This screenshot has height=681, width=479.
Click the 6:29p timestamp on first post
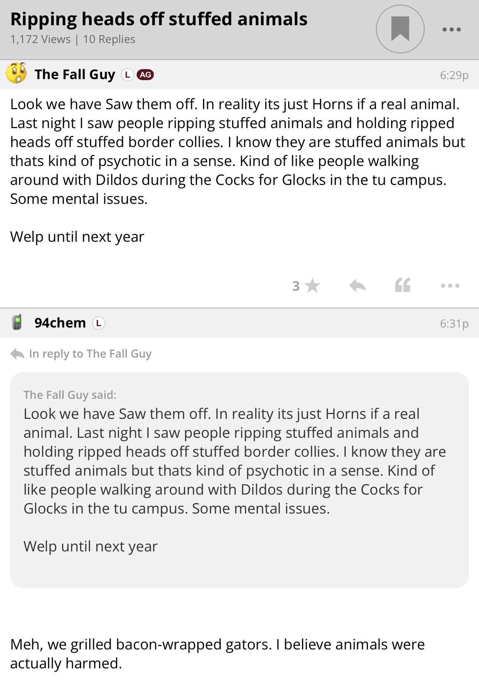pyautogui.click(x=454, y=75)
